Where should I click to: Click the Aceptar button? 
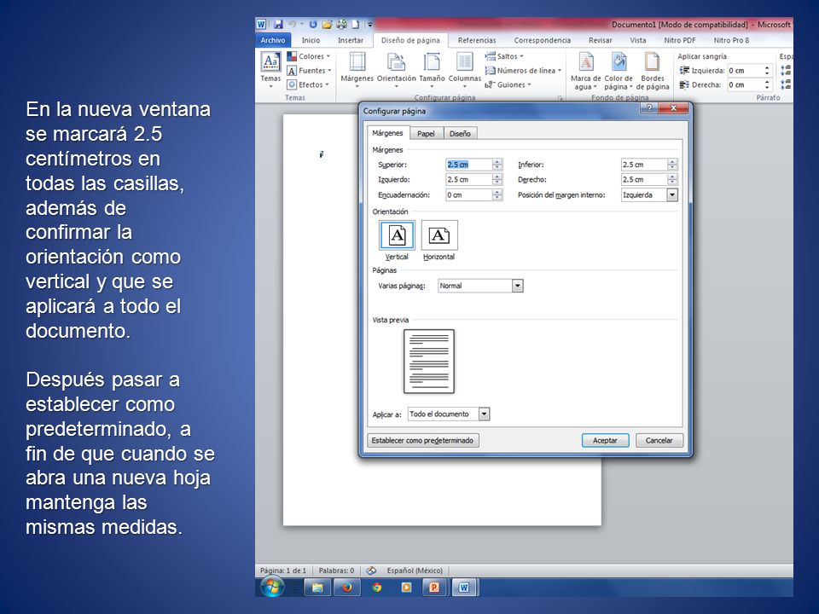[x=605, y=441]
